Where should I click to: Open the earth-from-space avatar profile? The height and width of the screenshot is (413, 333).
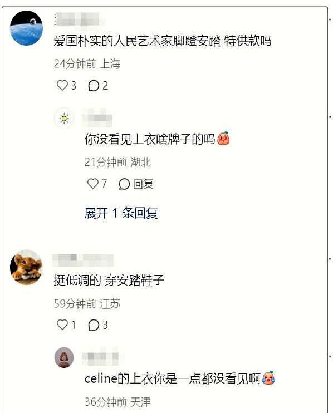26,28
